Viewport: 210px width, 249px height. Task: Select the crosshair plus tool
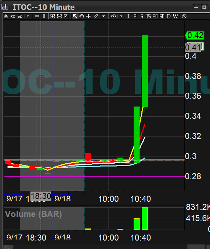tap(88, 16)
